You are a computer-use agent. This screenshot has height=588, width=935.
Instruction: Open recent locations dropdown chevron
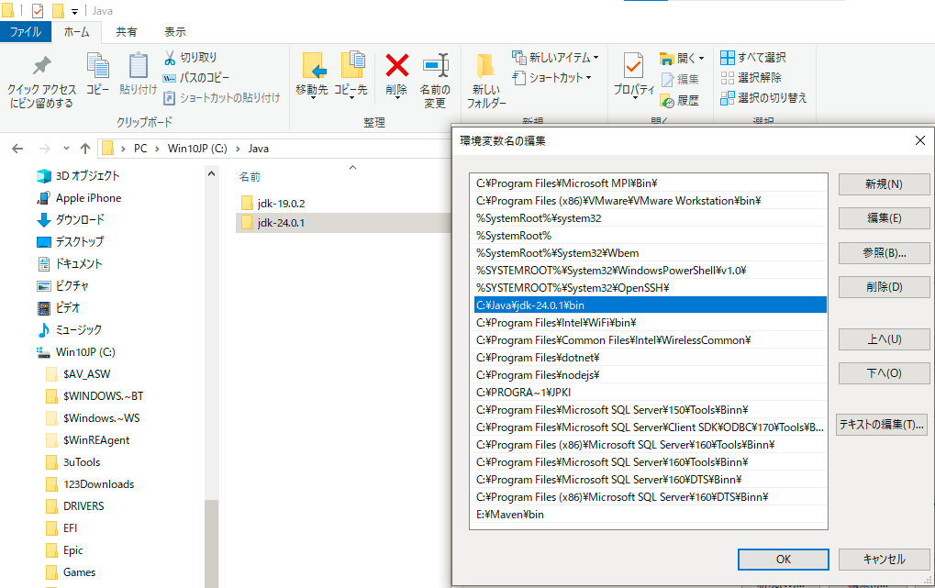point(66,149)
